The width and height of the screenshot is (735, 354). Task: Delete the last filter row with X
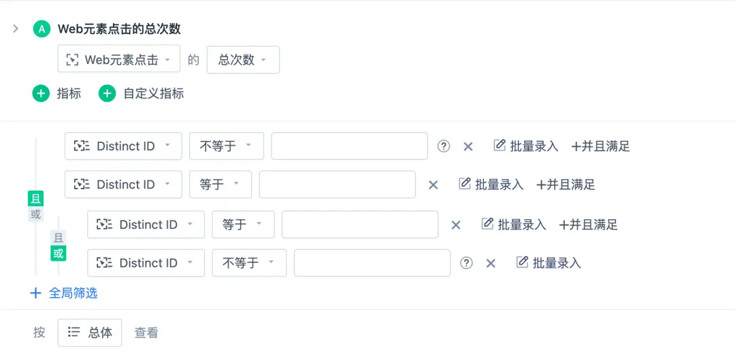pyautogui.click(x=491, y=263)
